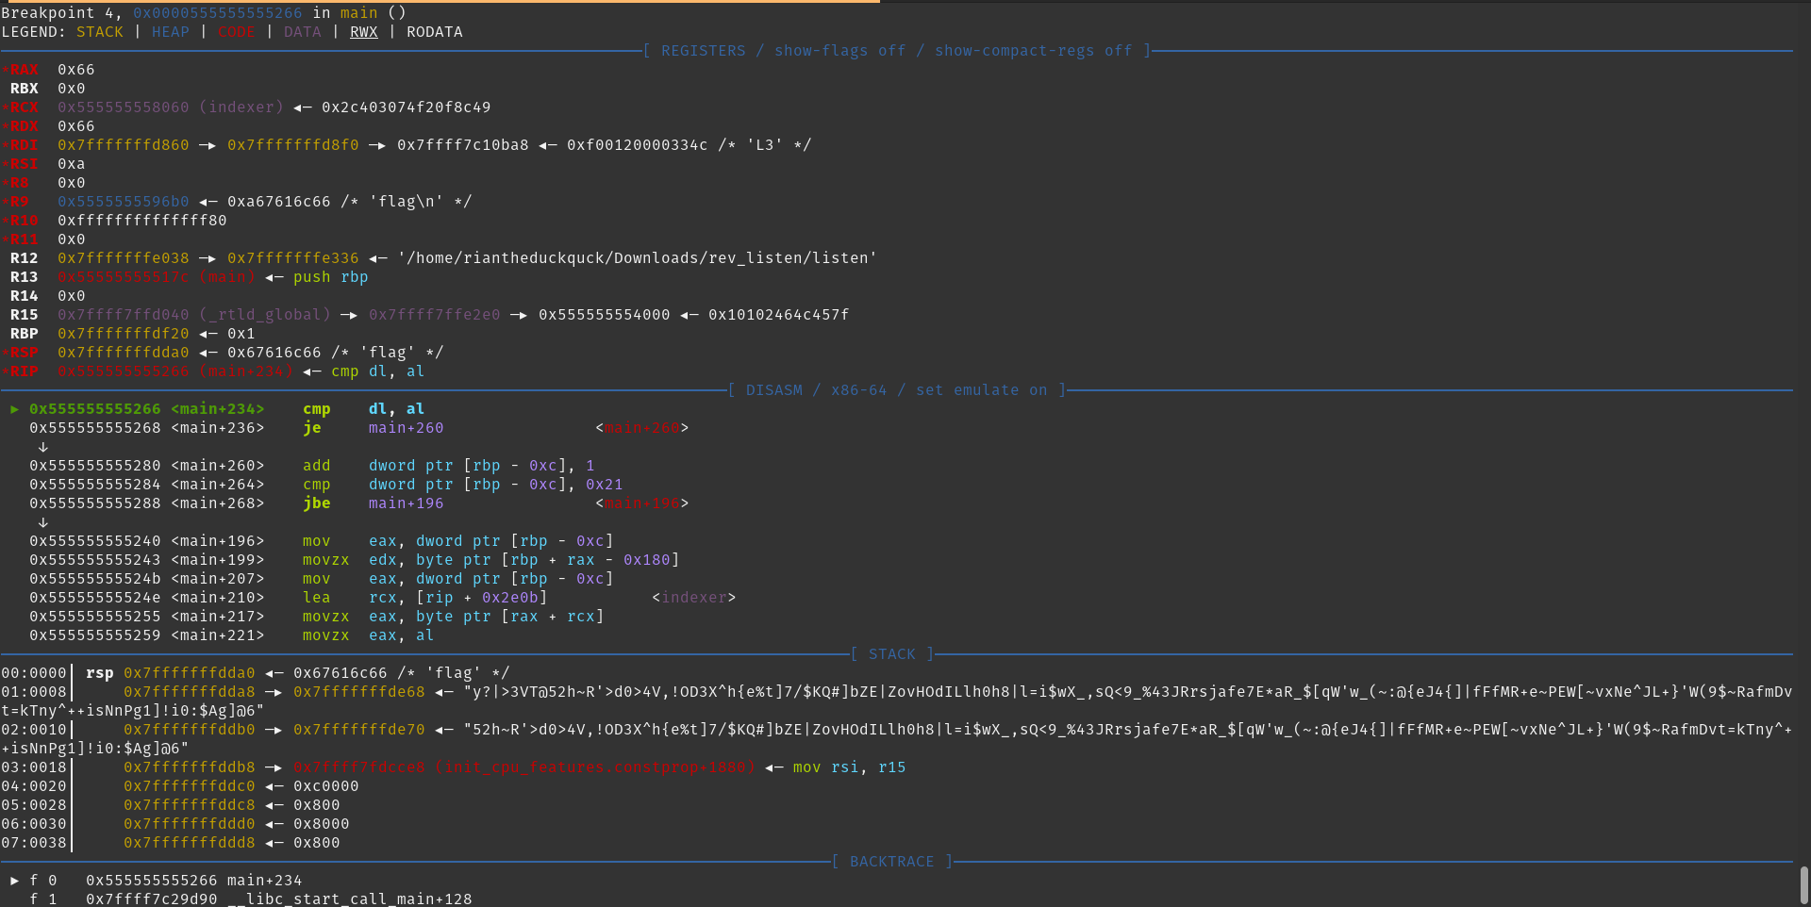
Task: Click the arrow beside backtrace frame f 0
Action: pyautogui.click(x=14, y=881)
